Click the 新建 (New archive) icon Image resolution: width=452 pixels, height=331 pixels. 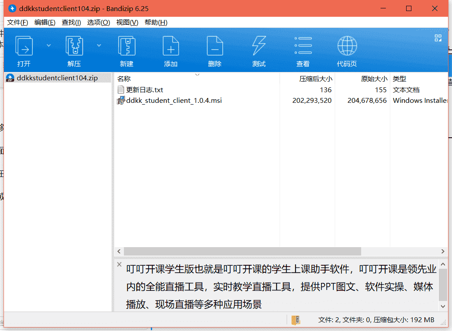coord(127,46)
